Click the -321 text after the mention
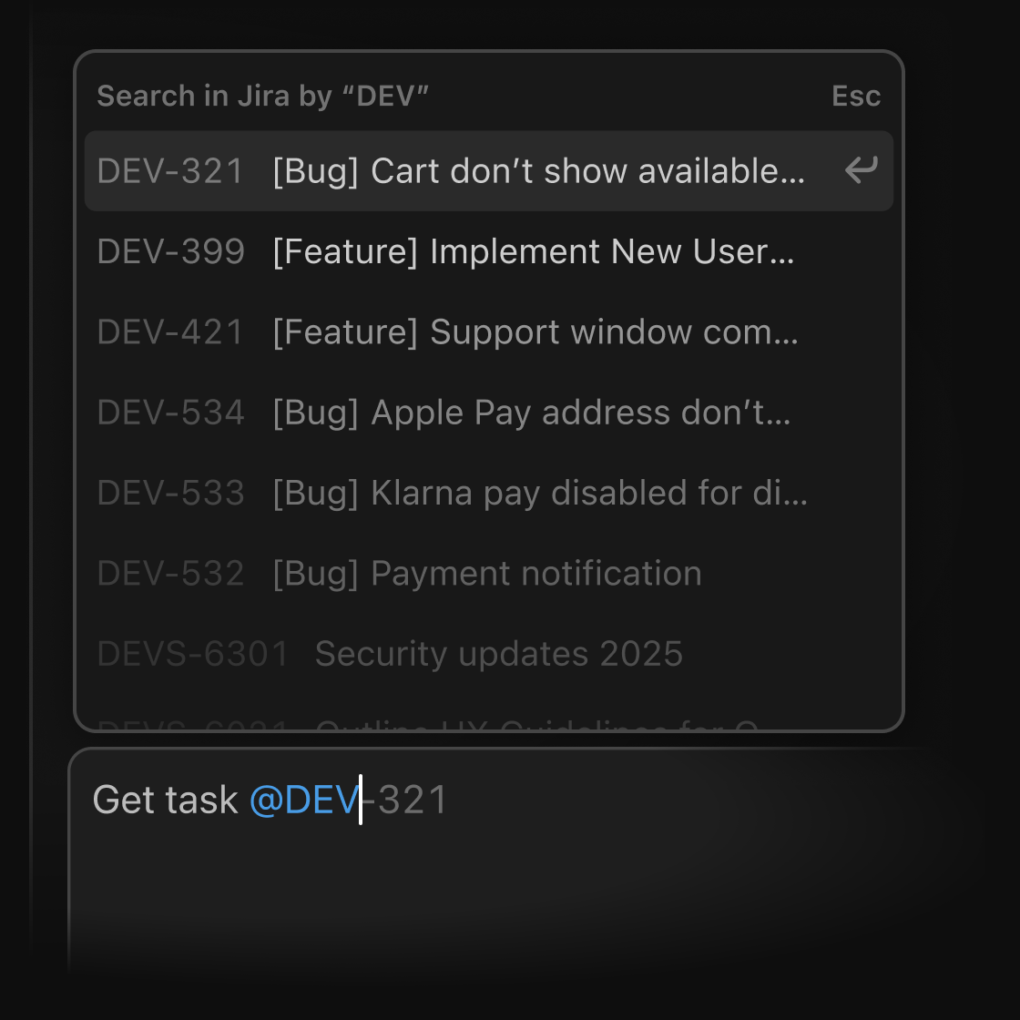Image resolution: width=1020 pixels, height=1020 pixels. tap(405, 799)
